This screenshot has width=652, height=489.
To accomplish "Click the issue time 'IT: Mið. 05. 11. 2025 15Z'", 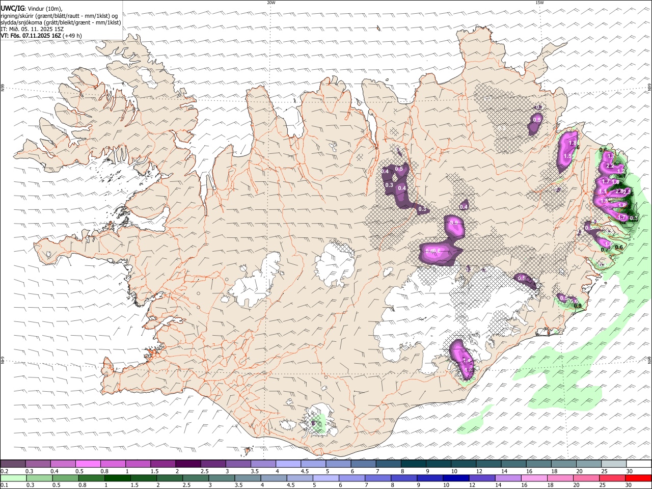I will click(x=32, y=29).
